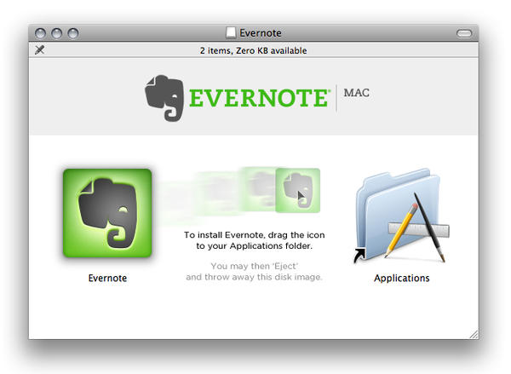The width and height of the screenshot is (511, 374).
Task: Select the Applications folder shortcut icon
Action: click(x=402, y=216)
